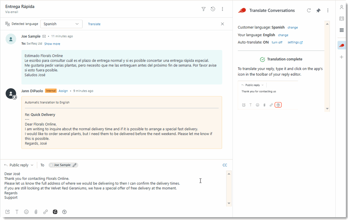348x220 pixels.
Task: Open the Spanish language dropdown
Action: tap(61, 24)
